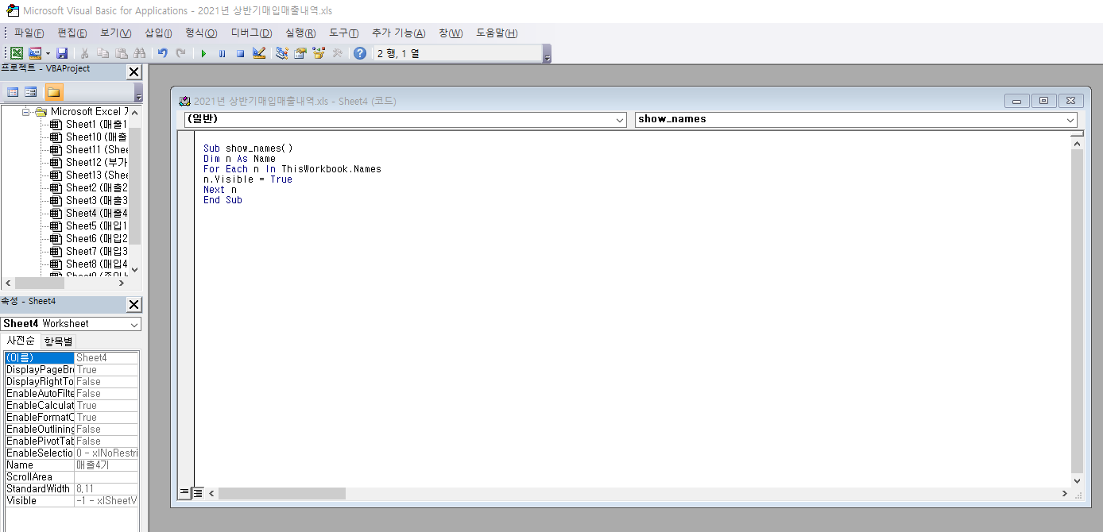
Task: Open Properties Window toolbar icon
Action: coord(300,53)
